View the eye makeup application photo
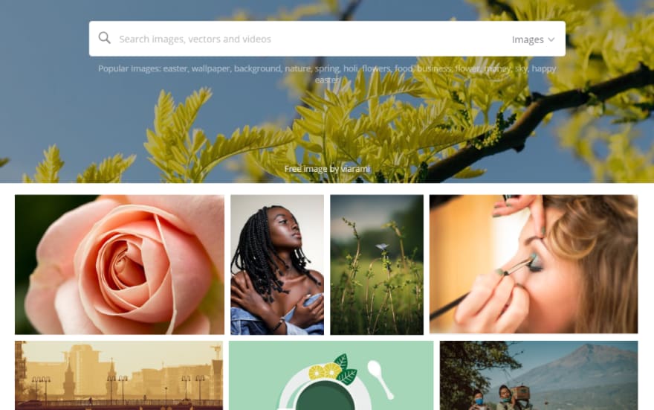 click(x=534, y=264)
